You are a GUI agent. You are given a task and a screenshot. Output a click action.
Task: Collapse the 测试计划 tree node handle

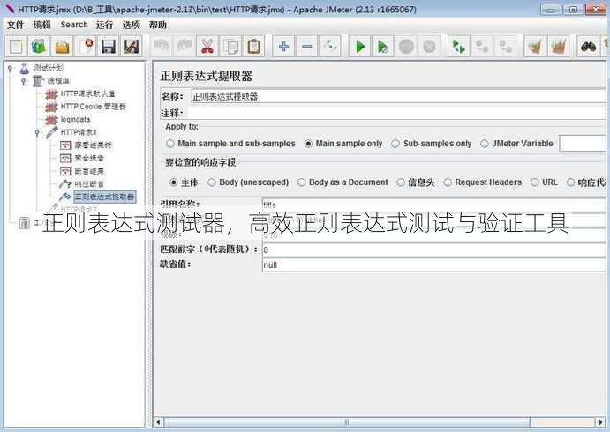coord(11,68)
